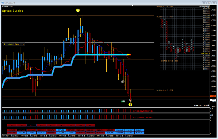Switch chart to CADJPY pair
218x139 pixels.
pos(71,133)
